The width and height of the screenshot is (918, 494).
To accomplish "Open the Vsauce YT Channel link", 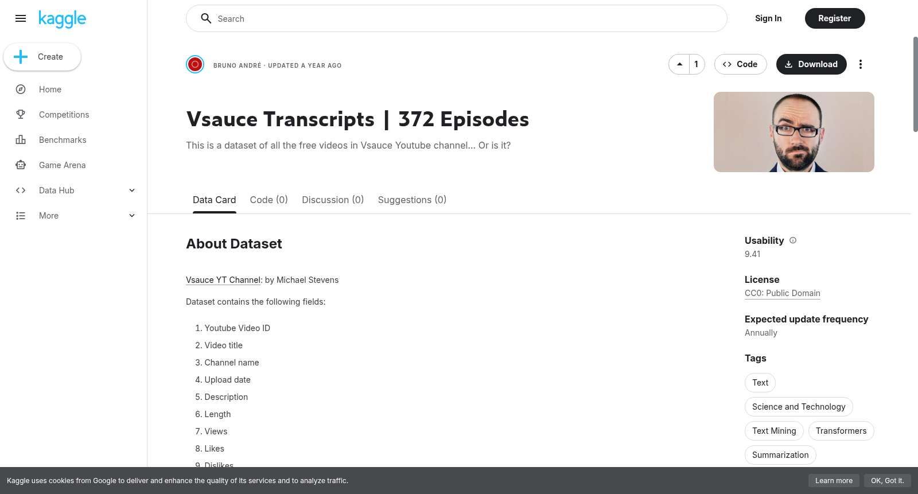I will tap(223, 280).
